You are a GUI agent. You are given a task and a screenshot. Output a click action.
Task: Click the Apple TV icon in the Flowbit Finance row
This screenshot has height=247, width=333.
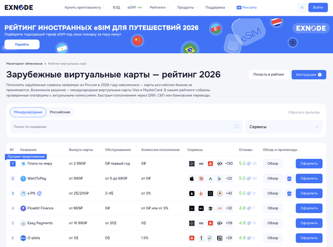(201, 208)
